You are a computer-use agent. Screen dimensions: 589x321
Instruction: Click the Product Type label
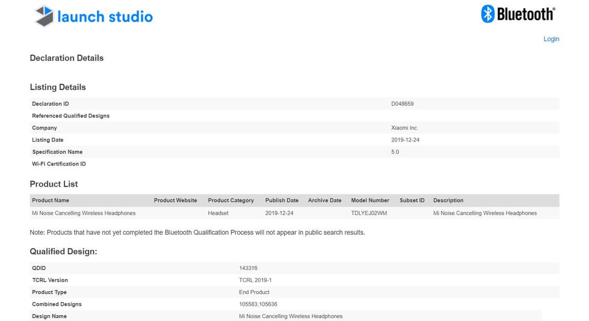tap(49, 292)
